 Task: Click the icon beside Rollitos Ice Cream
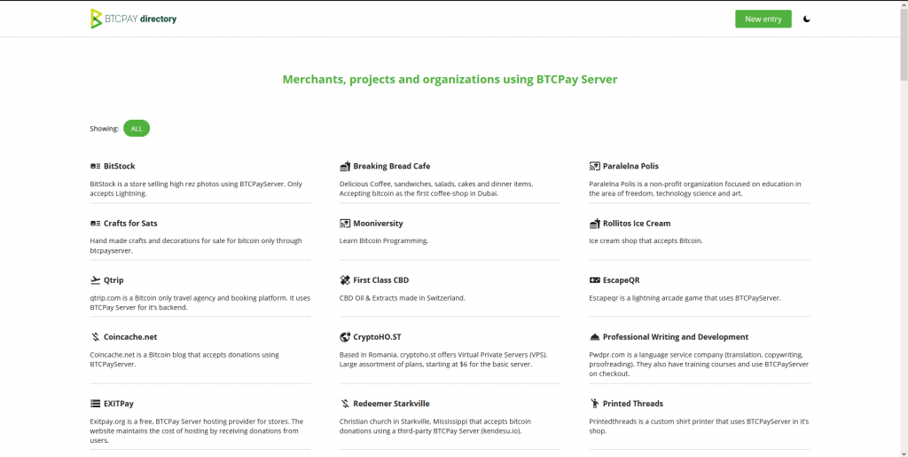(595, 224)
